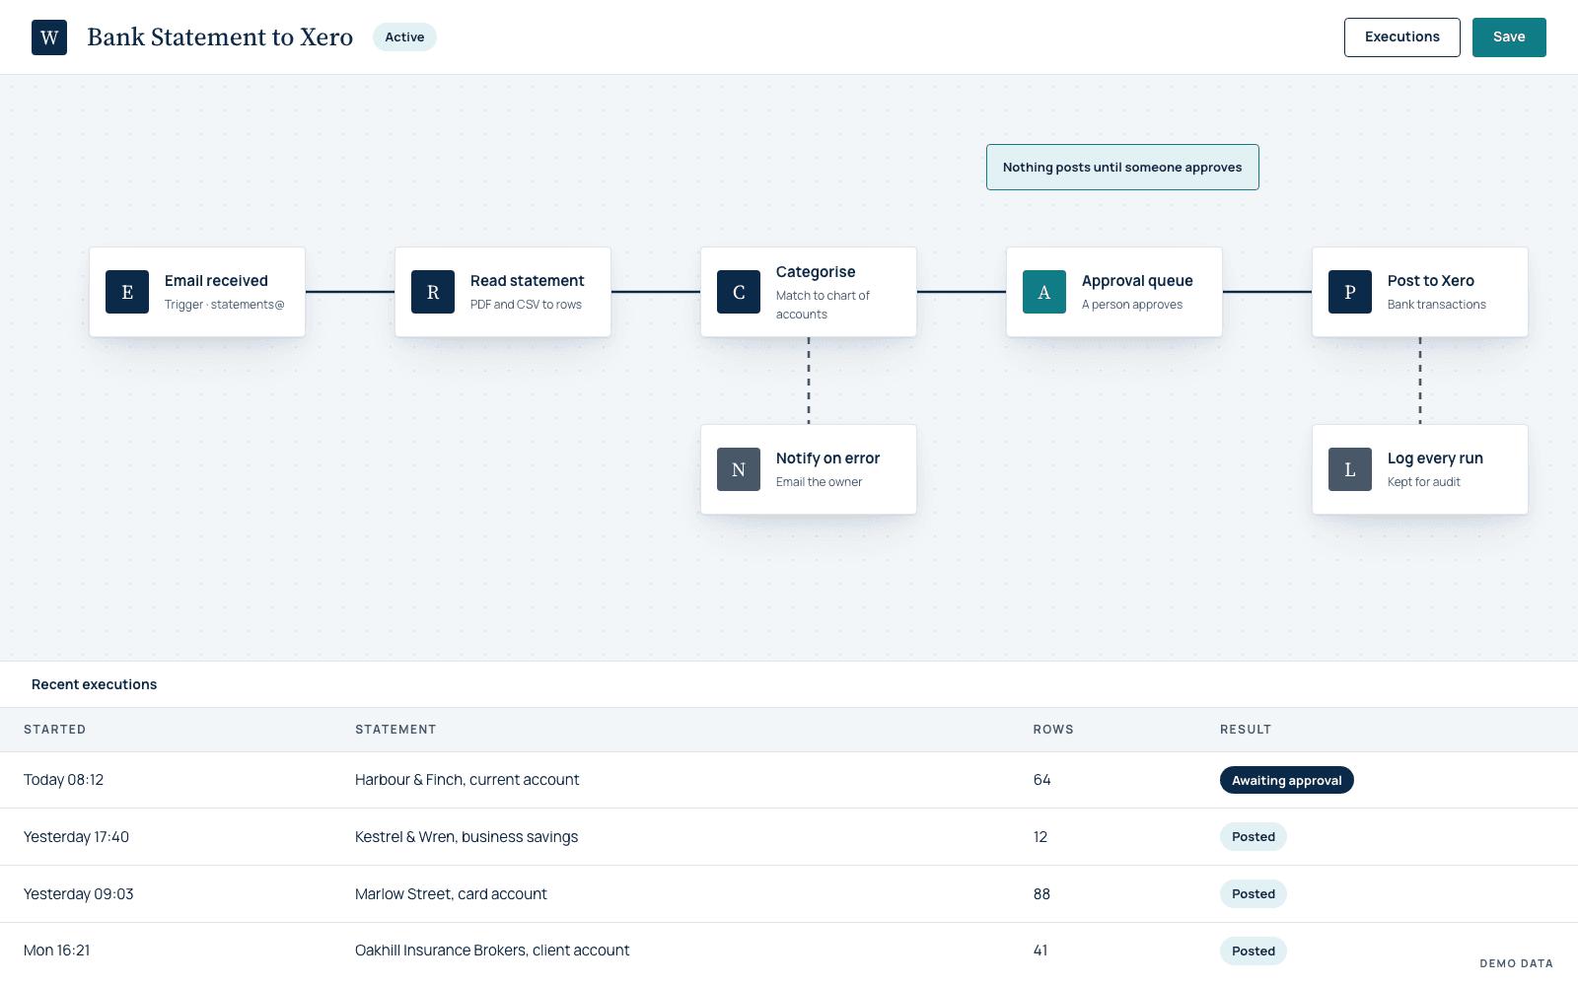Click the W app logo icon

(49, 37)
